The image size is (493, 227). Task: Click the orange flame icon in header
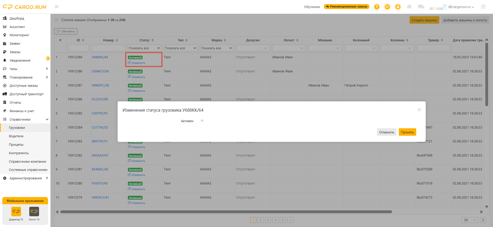pos(398,7)
